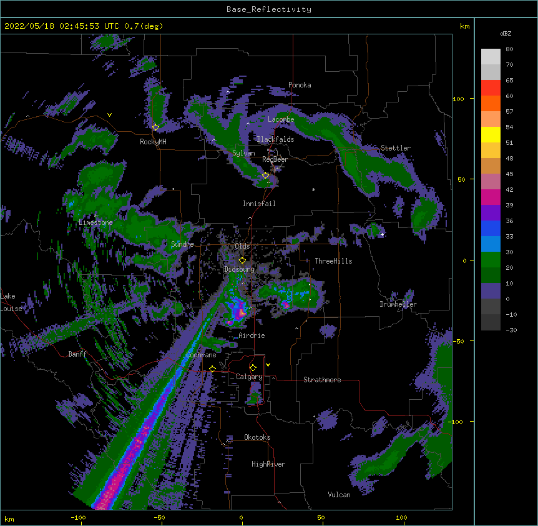Click the Vulcan label
Image resolution: width=538 pixels, height=526 pixels.
(339, 495)
